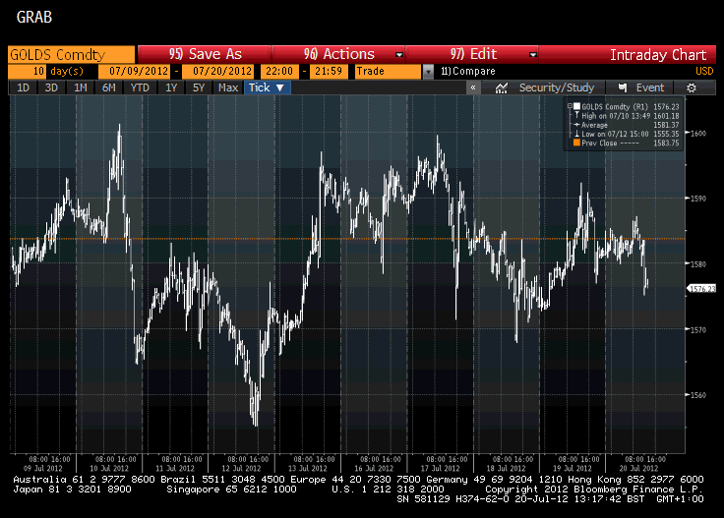The image size is (724, 518).
Task: Click the 1560 price axis label
Action: point(698,395)
